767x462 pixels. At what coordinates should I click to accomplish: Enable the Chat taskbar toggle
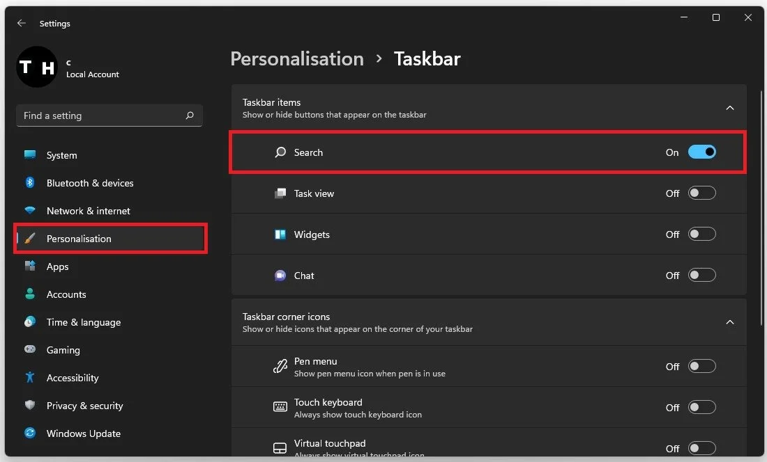[x=701, y=275]
